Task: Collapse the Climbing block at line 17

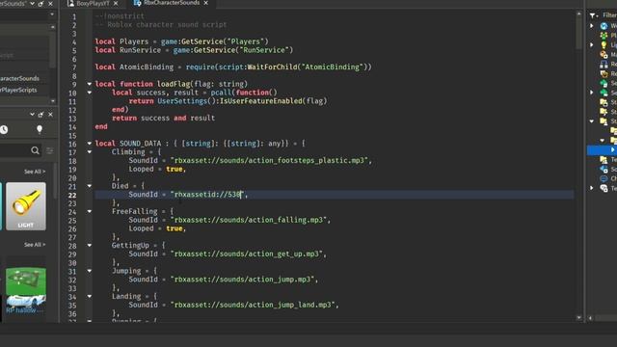Action: [x=90, y=152]
